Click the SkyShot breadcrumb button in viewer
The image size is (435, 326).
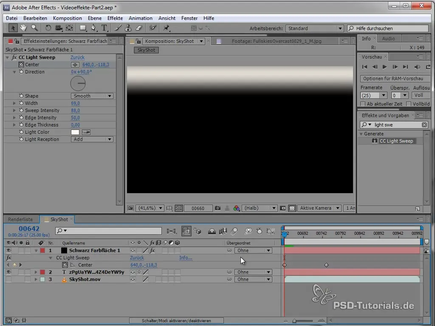tap(146, 50)
